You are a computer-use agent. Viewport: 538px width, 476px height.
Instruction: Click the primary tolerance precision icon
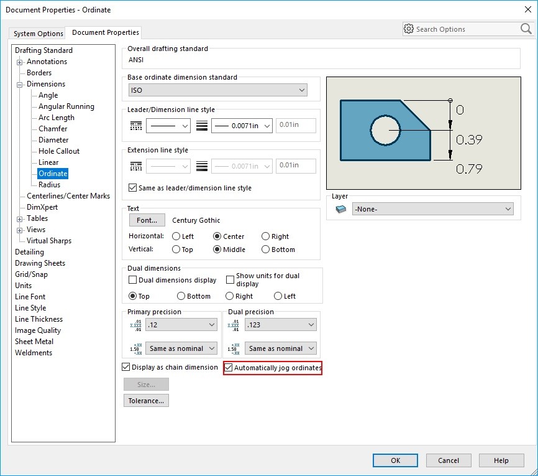tap(136, 348)
